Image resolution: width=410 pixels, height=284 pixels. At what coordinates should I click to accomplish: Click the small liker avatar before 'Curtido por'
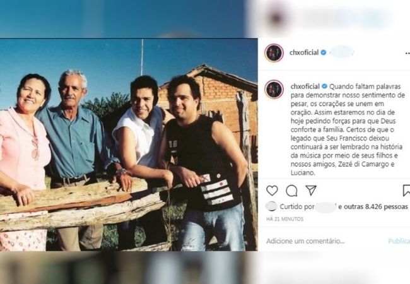(271, 206)
